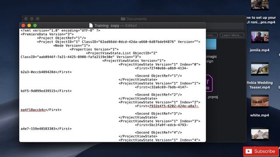Click the line '<Project ObjectRef="1"/>'
The height and width of the screenshot is (157, 280).
[61, 38]
